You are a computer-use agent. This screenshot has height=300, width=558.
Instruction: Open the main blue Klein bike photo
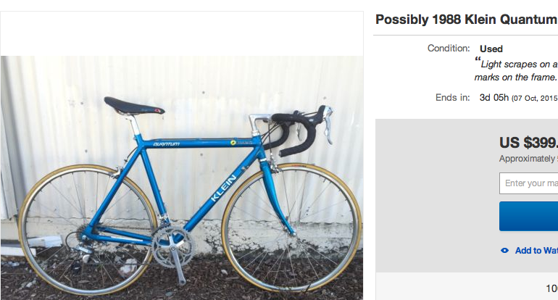pos(182,178)
